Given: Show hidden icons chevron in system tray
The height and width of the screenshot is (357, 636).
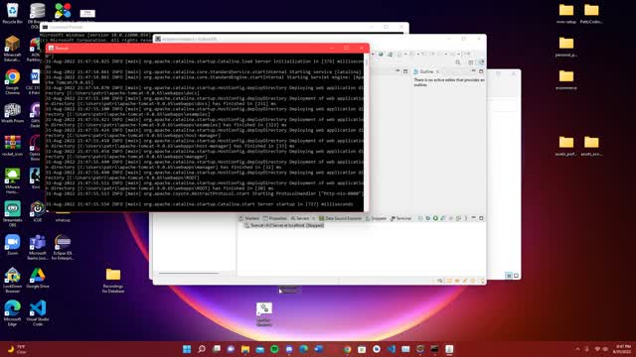Looking at the screenshot, I should (x=577, y=349).
